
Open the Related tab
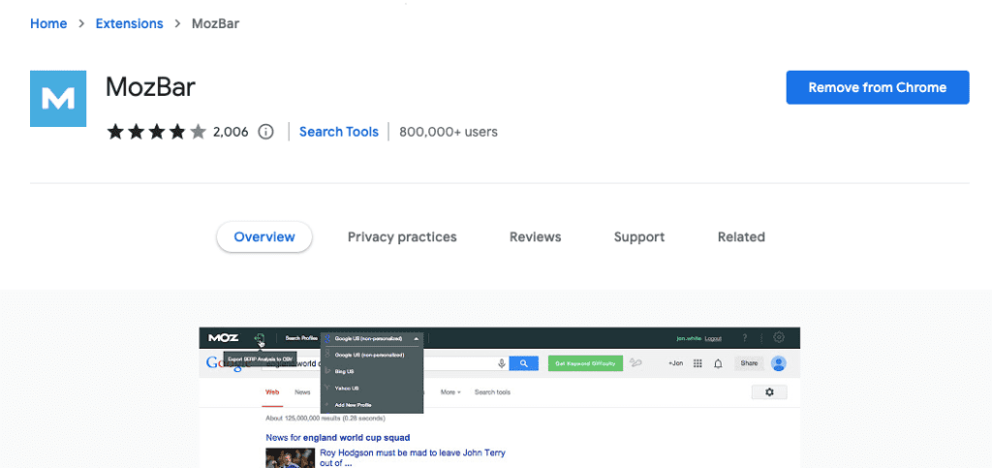click(741, 237)
